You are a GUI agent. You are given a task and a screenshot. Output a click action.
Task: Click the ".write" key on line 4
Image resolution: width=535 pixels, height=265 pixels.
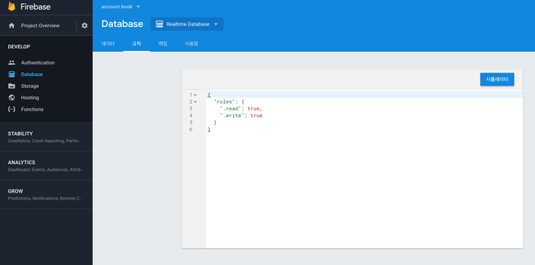232,116
